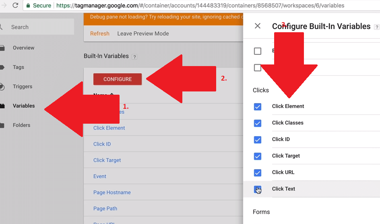Click help icon next to Configure Built-In Variables
The image size is (380, 224).
(x=377, y=27)
